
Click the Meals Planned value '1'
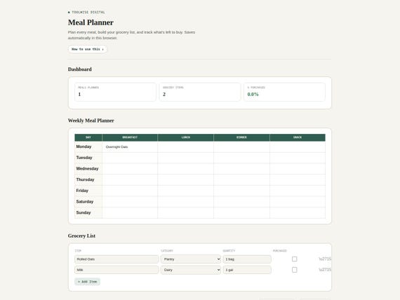[x=79, y=95]
